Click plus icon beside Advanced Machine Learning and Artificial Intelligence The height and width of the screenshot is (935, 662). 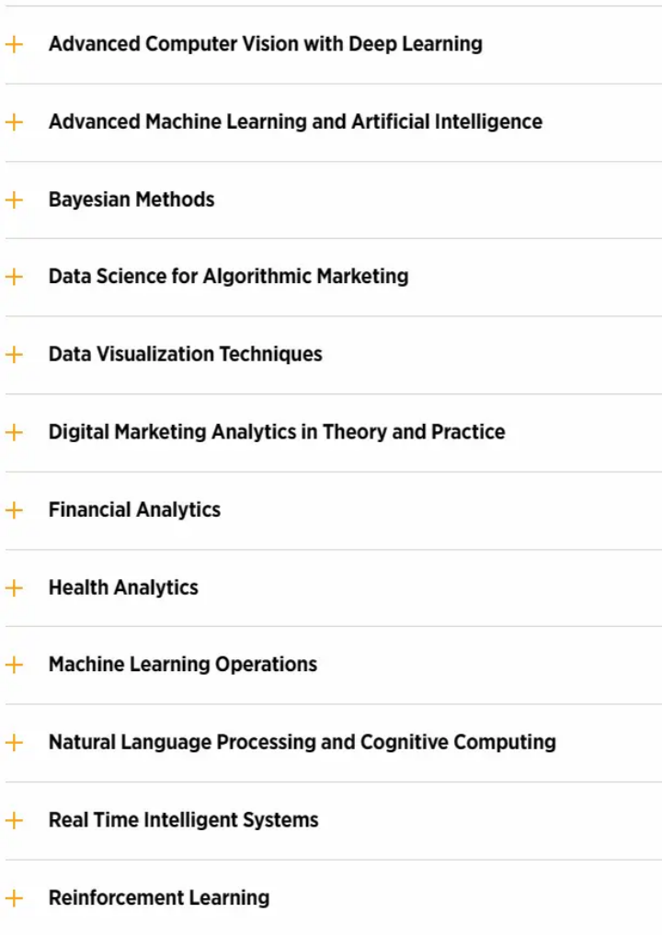tap(14, 122)
